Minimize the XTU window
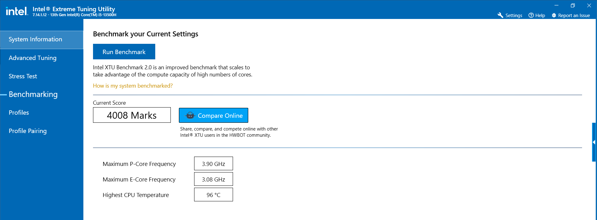Screen dimensions: 597x220 click(557, 5)
